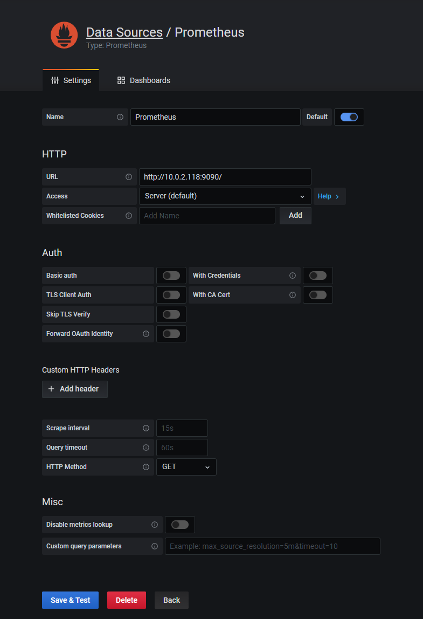Click info icon beside Whitelisted Cookies
Viewport: 423px width, 619px height.
coord(129,216)
